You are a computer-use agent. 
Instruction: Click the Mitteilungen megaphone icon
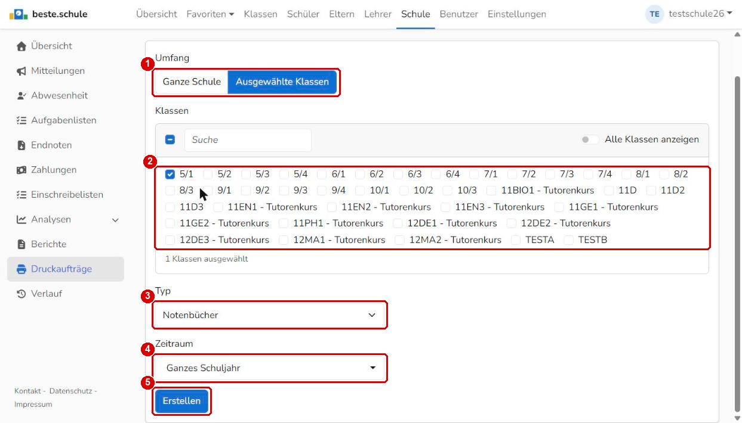pyautogui.click(x=21, y=71)
